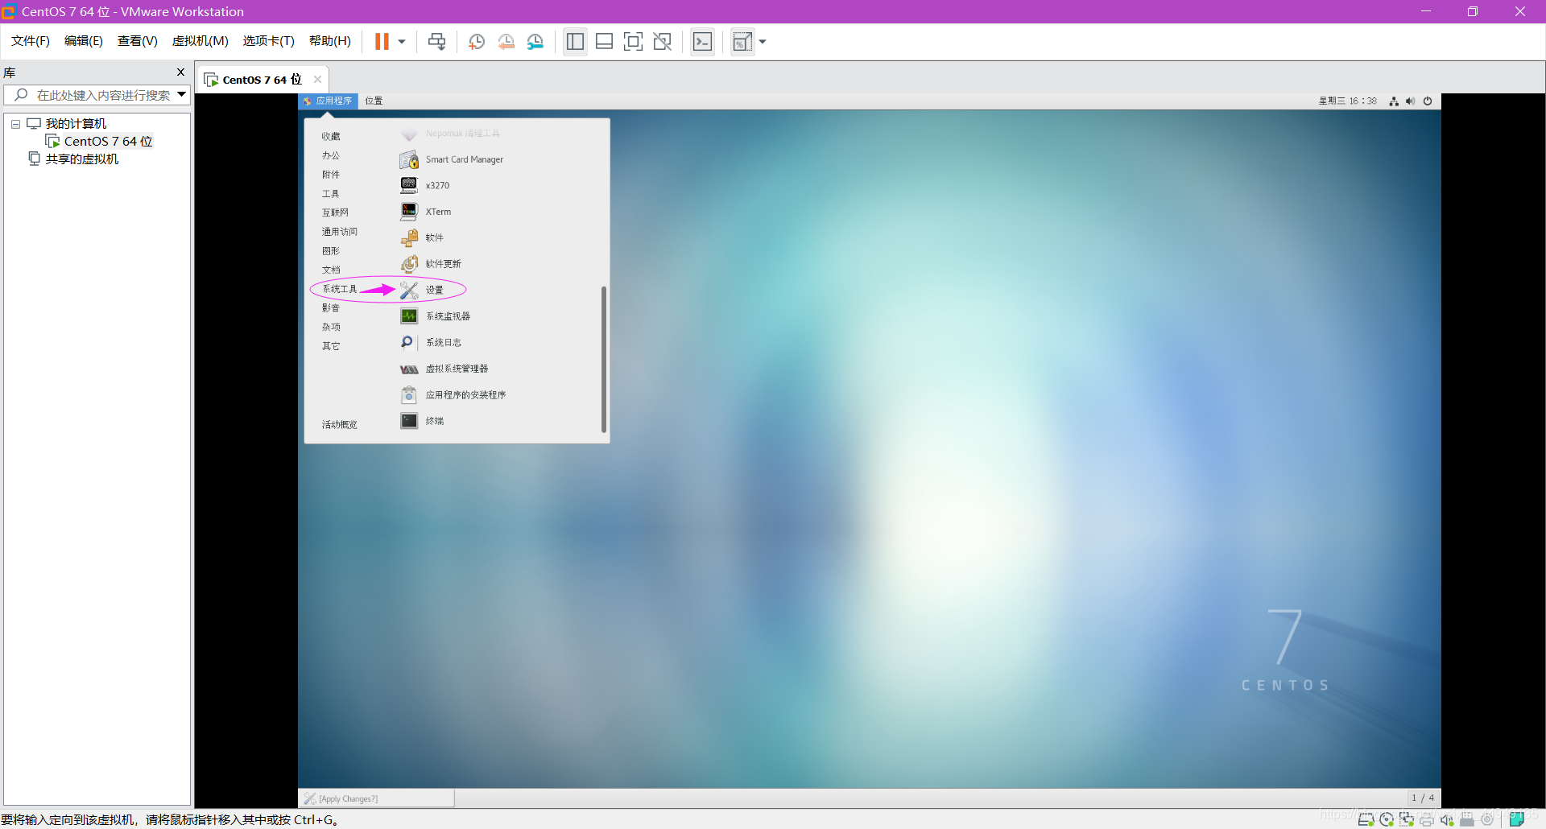Launch the Smart Card Manager
Viewport: 1546px width, 829px height.
465,159
